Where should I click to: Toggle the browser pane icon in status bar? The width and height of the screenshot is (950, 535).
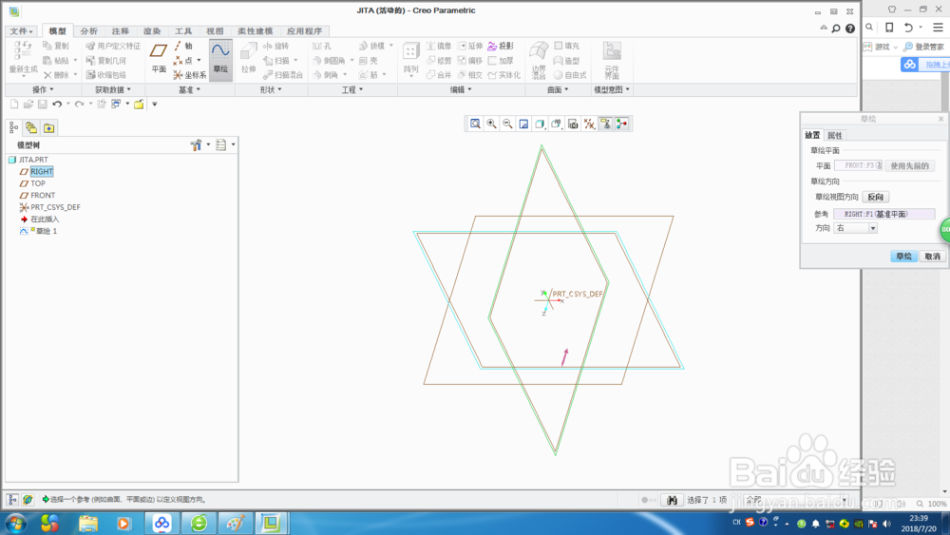[28, 500]
